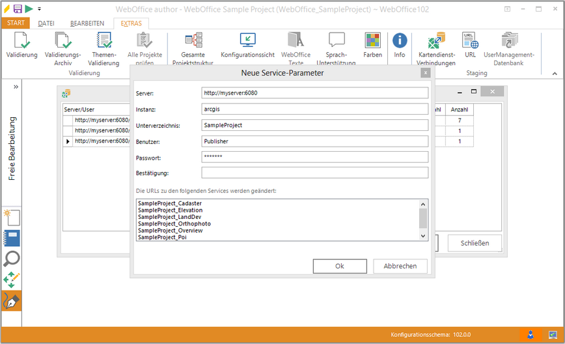Expand the quick access toolbar dropdown

point(39,9)
